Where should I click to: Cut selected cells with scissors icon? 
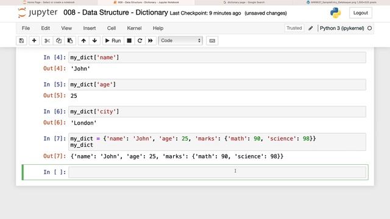coord(47,41)
